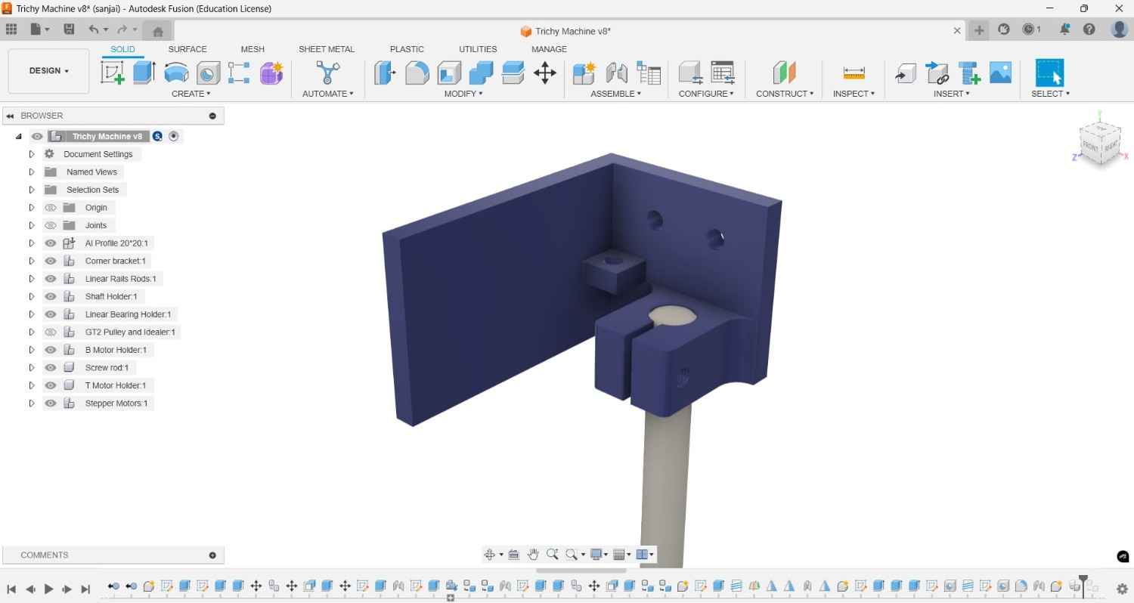Switch to the SURFACE tab

187,49
